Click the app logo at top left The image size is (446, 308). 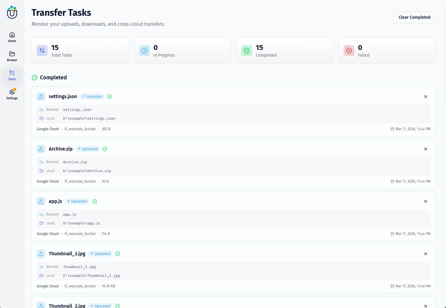point(12,12)
